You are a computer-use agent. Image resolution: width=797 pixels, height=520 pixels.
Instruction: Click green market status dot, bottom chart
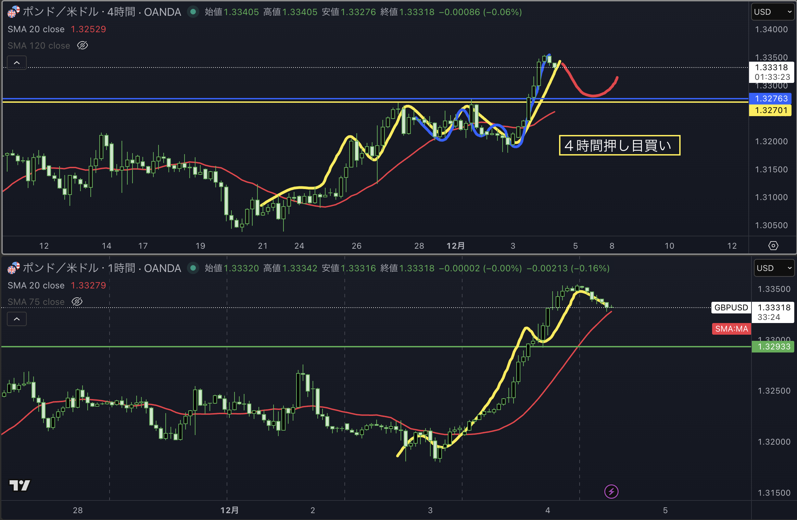coord(193,268)
